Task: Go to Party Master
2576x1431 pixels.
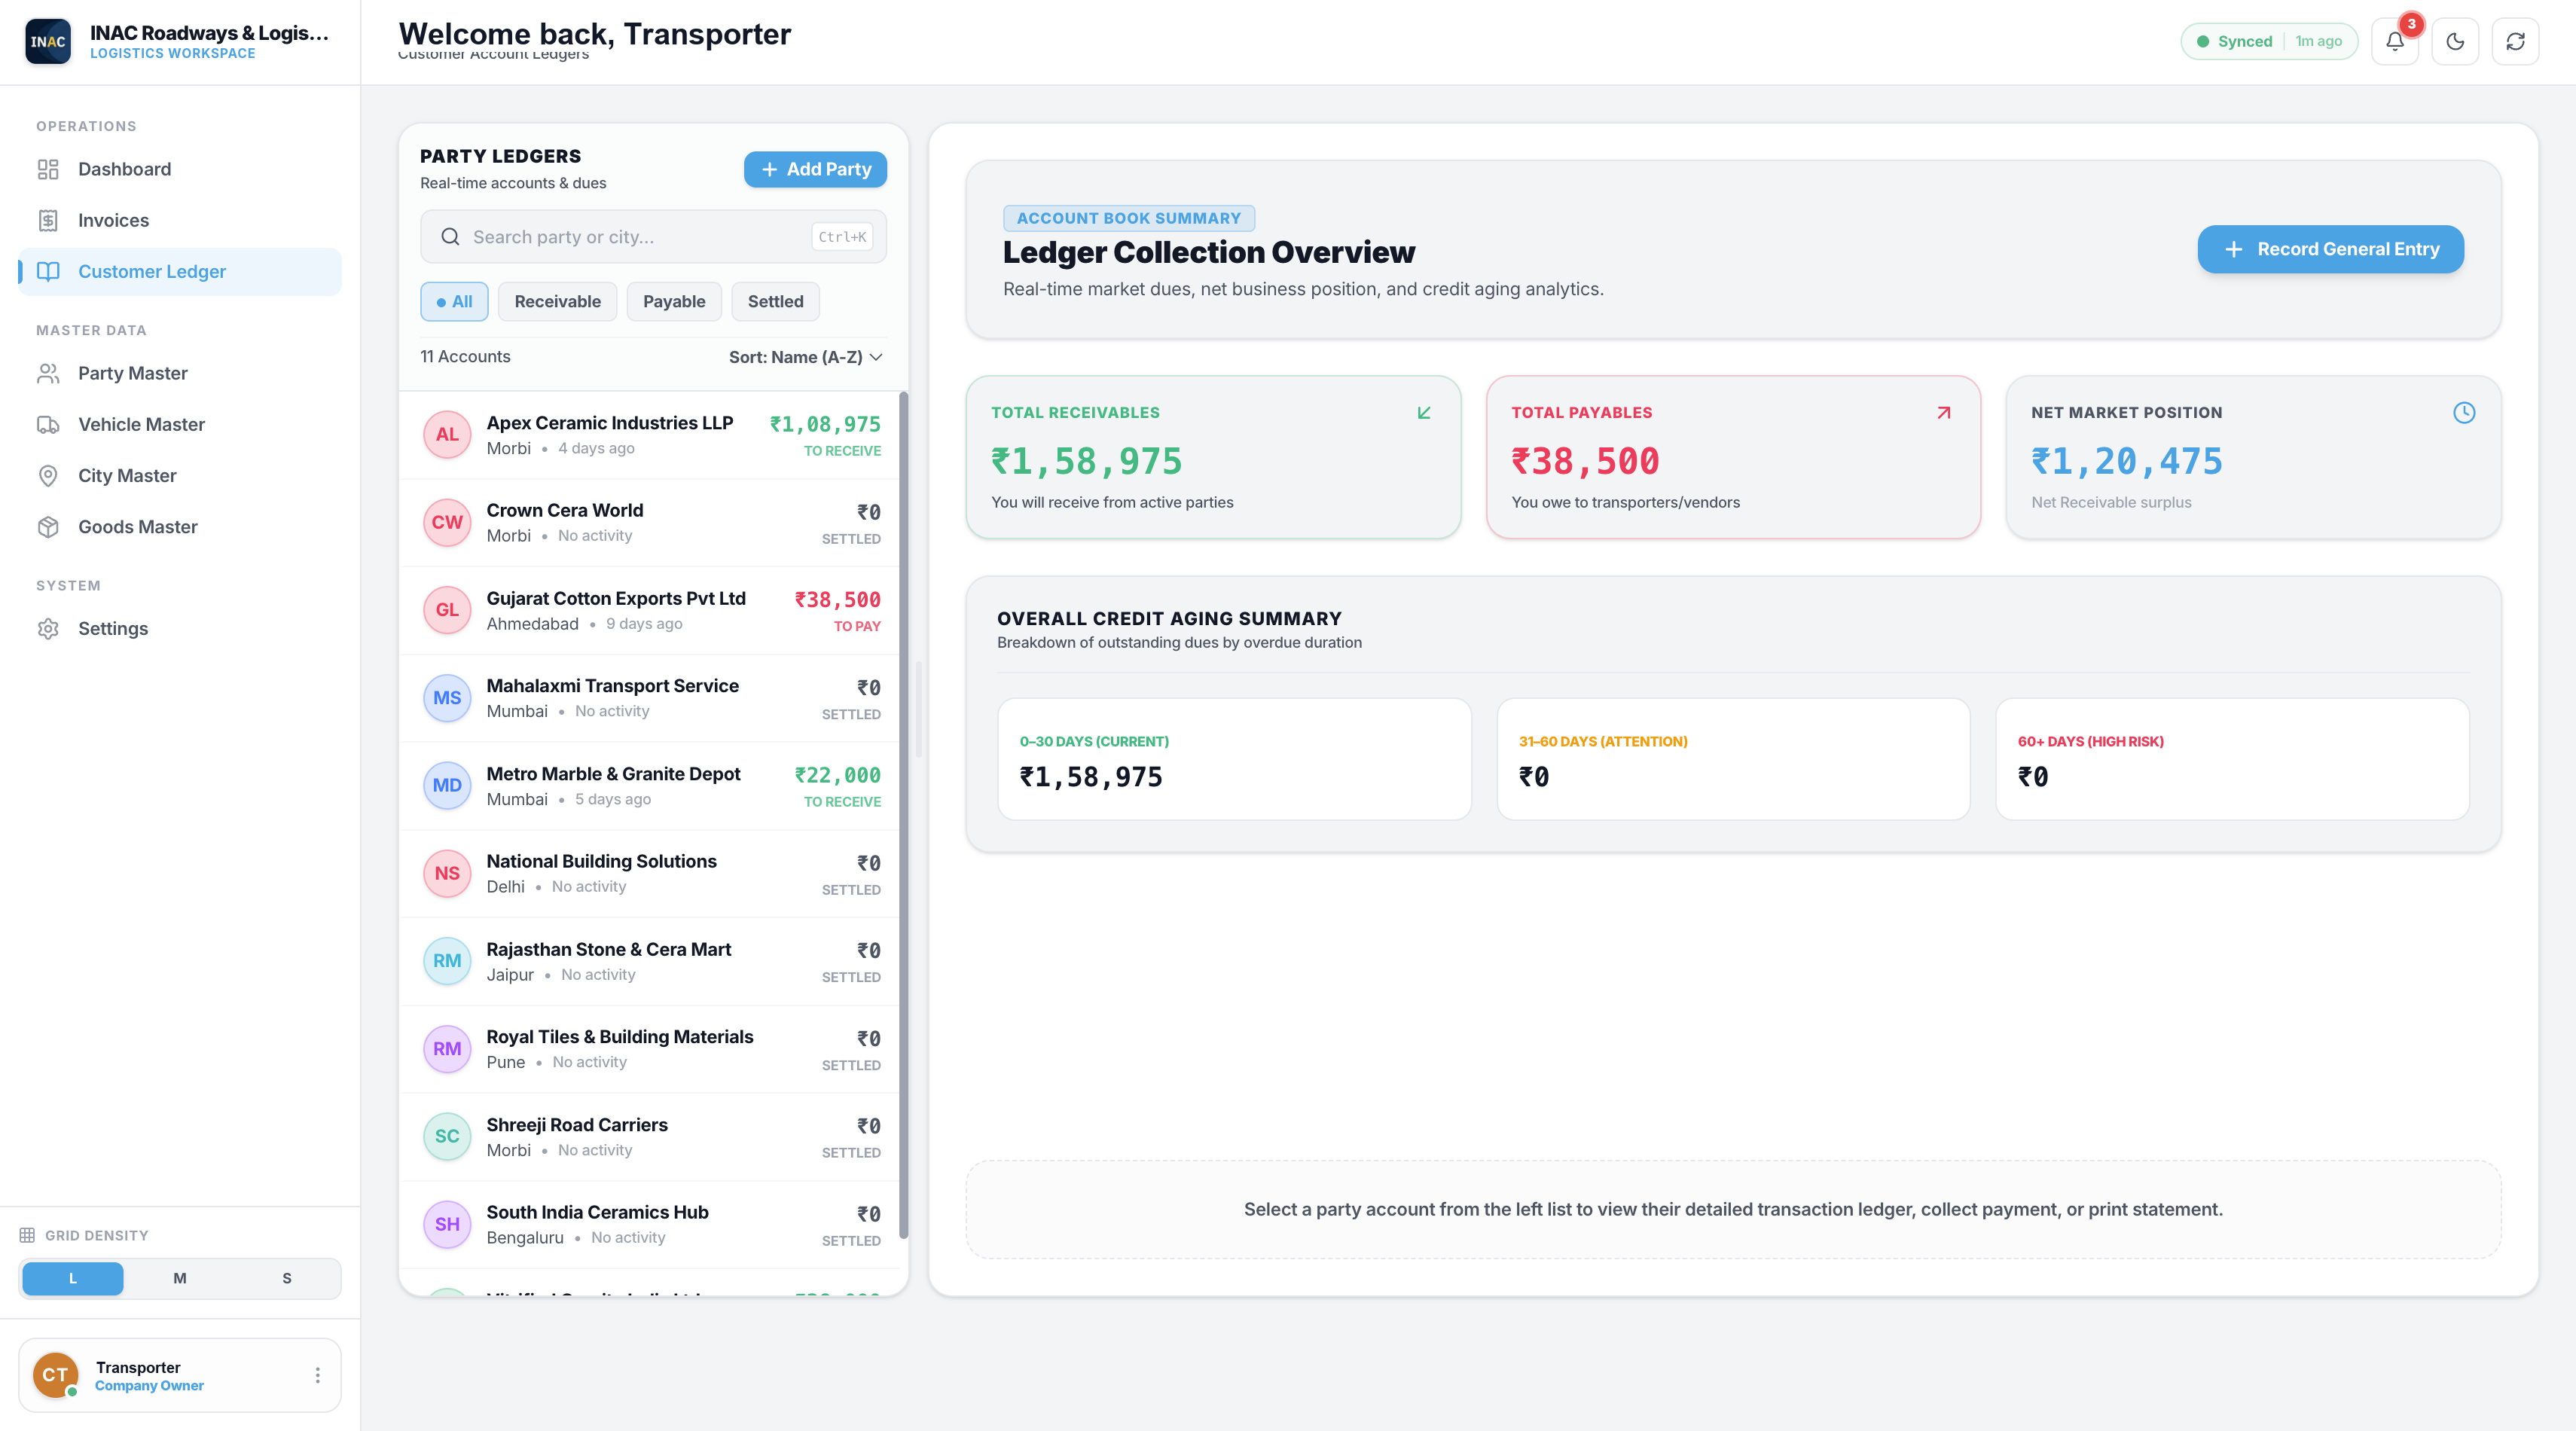Action: (180, 373)
